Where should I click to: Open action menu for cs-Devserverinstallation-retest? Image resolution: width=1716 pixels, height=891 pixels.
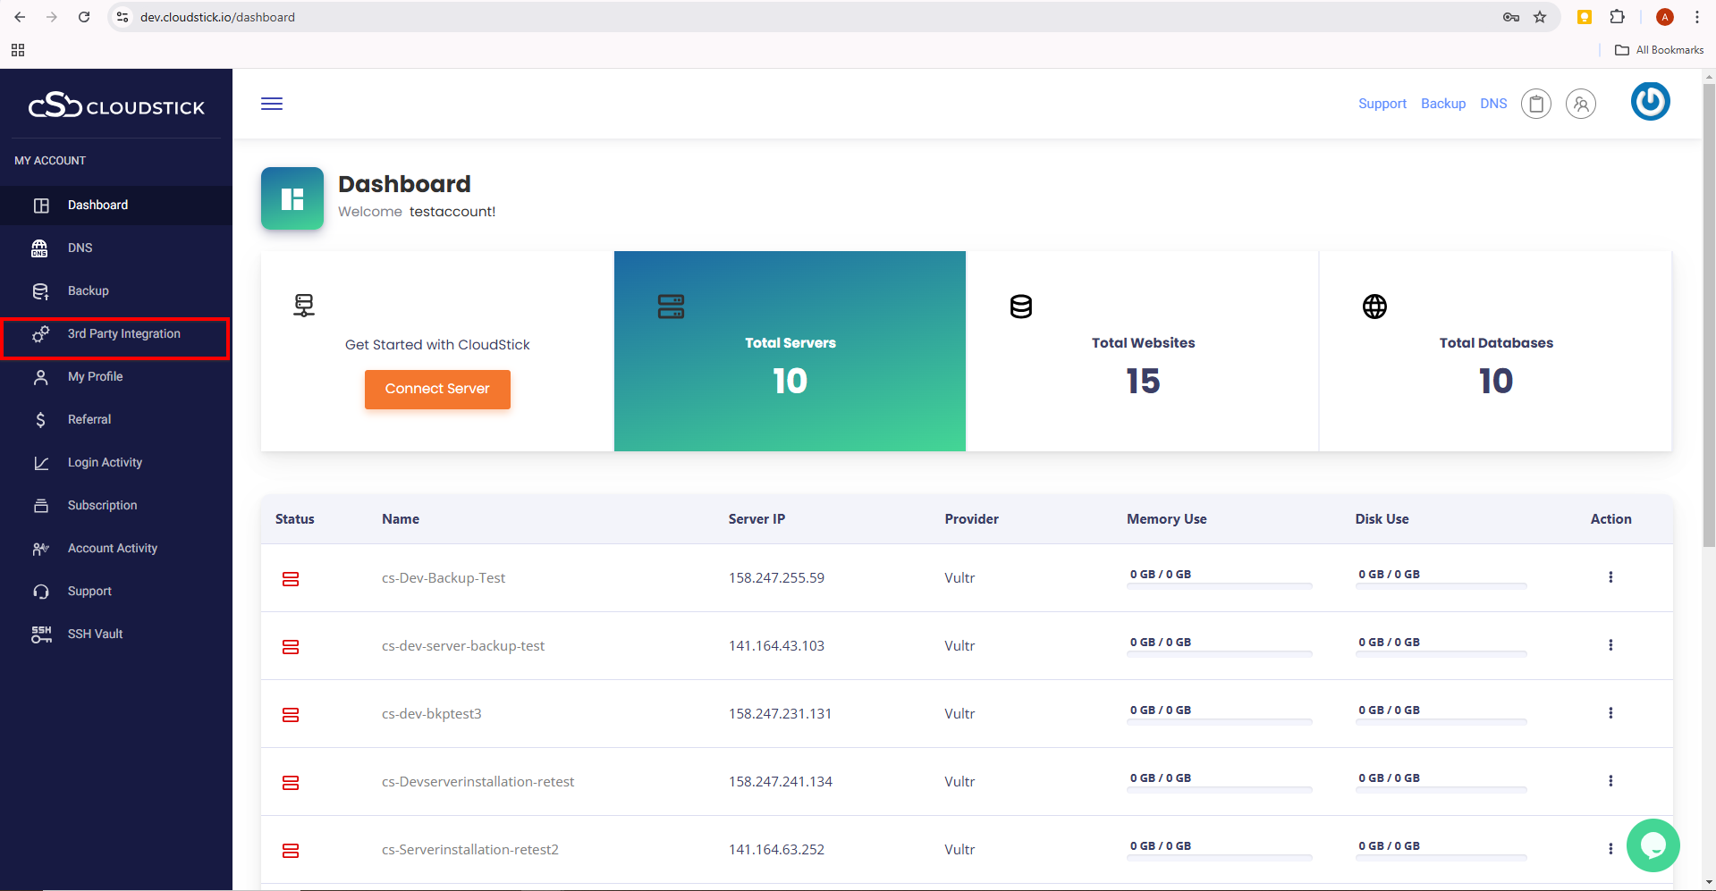point(1610,781)
